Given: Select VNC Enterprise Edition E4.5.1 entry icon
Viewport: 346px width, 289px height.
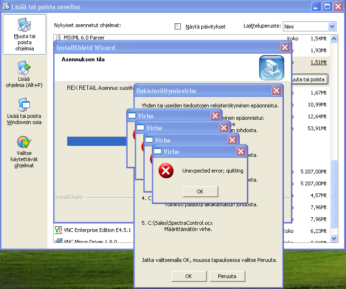Looking at the screenshot, I should tap(58, 230).
